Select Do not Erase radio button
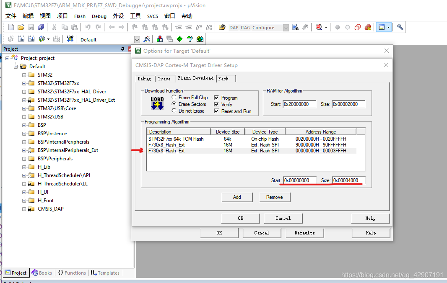The image size is (447, 283). [x=174, y=111]
